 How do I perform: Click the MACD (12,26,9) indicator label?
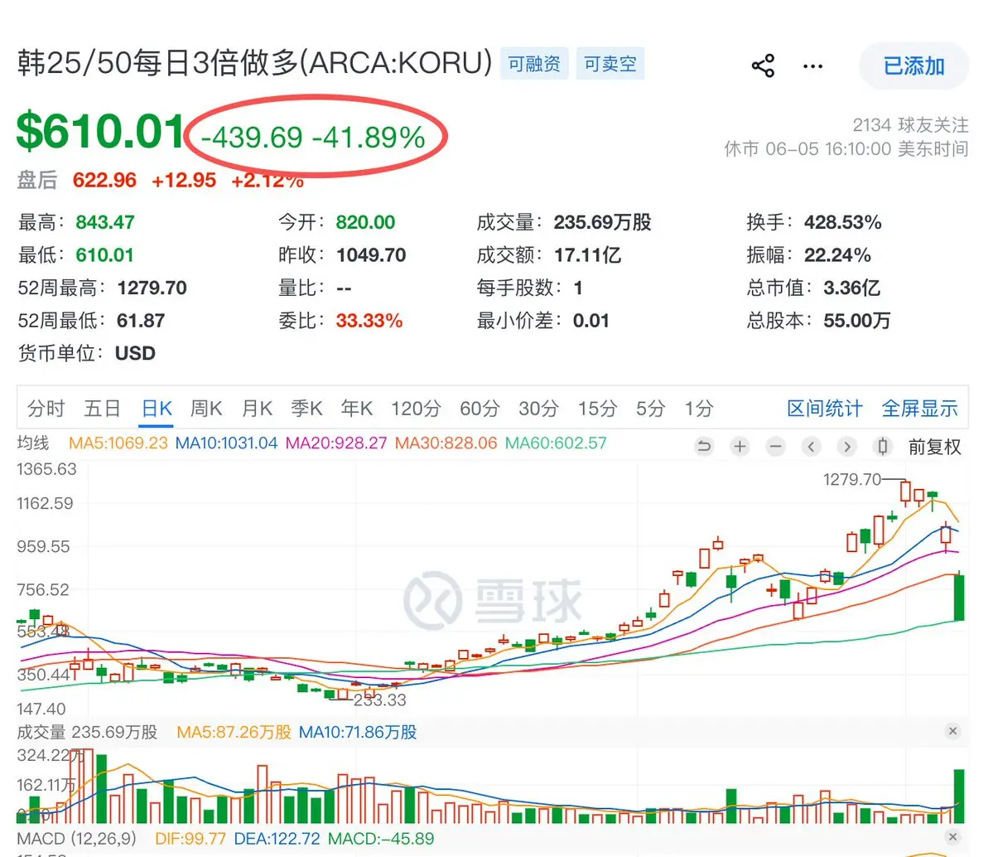[77, 839]
